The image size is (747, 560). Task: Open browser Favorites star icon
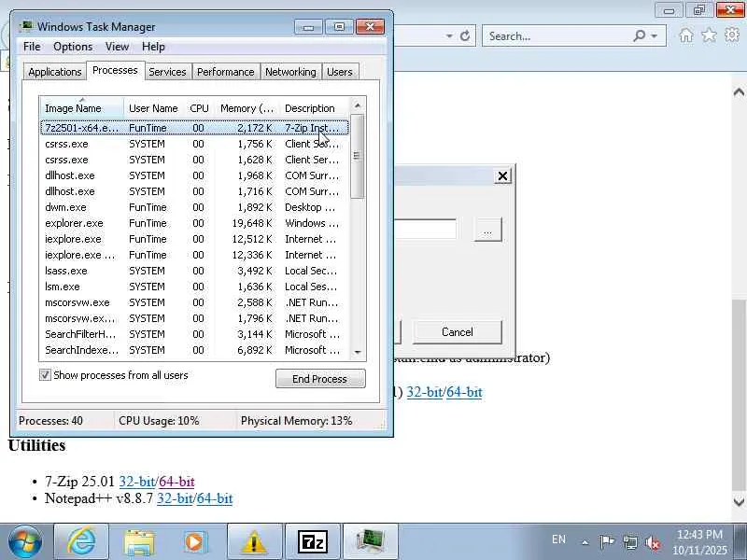click(709, 35)
